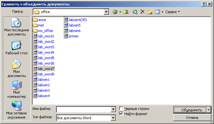Select the labwin6 document
Image resolution: width=214 pixels, height=124 pixels.
tap(72, 31)
